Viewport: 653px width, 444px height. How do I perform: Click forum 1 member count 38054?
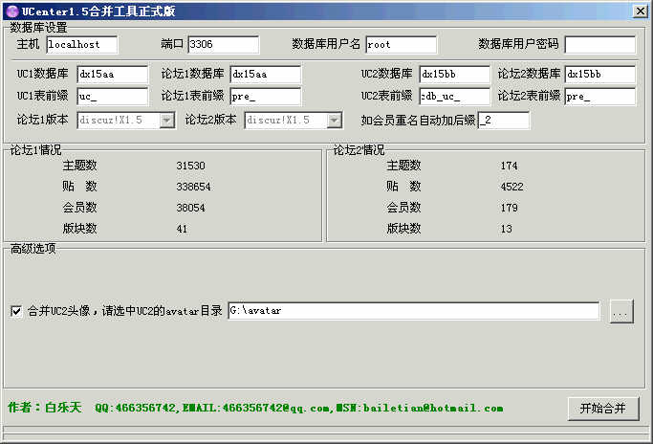pos(190,208)
